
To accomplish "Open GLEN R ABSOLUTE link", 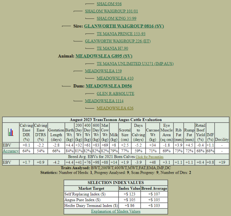I will coord(115,94).
